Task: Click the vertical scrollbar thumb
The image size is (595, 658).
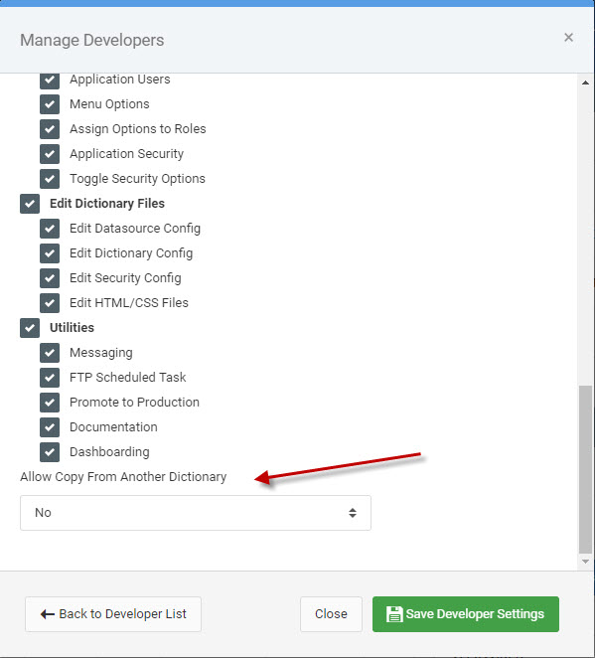Action: point(585,469)
